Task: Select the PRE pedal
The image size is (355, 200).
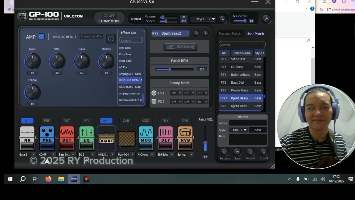Action: 47,138
